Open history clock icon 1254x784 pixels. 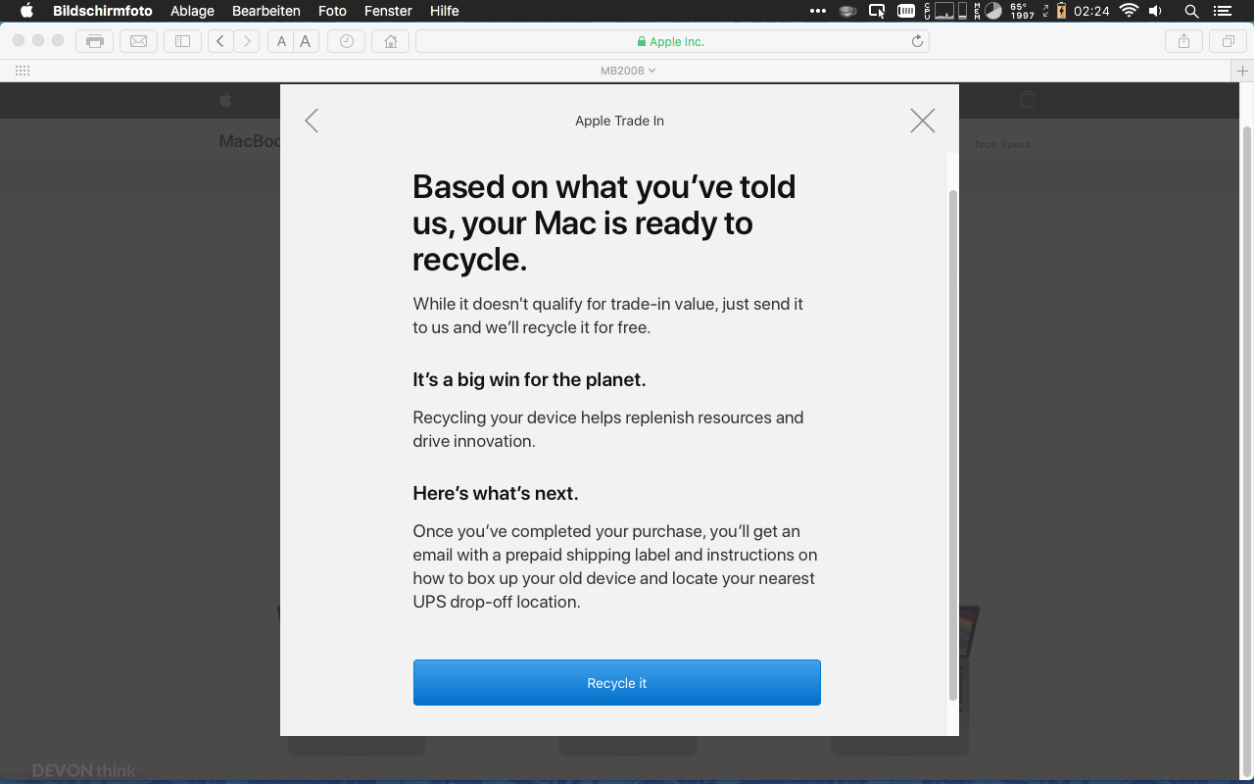coord(347,41)
